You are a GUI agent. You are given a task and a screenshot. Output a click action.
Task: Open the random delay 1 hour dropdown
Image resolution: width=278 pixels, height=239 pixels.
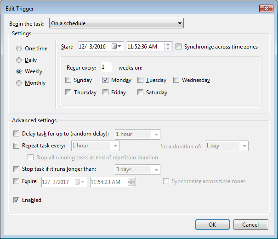point(137,134)
